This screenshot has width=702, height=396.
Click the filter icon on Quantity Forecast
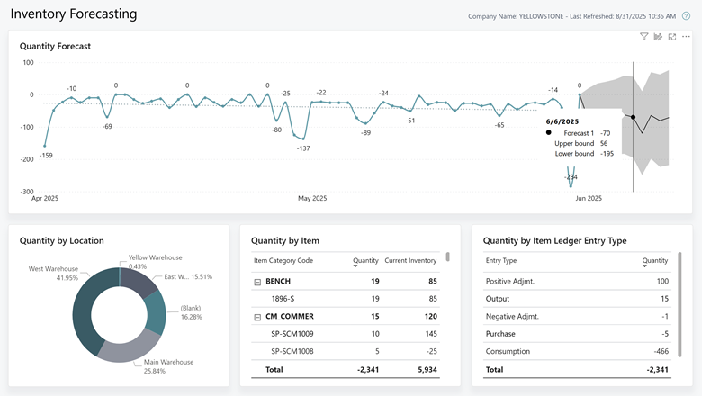tap(644, 37)
